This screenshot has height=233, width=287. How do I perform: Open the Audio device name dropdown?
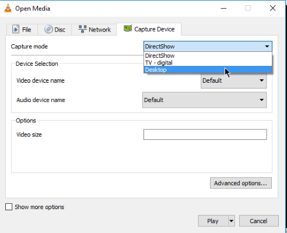point(205,100)
